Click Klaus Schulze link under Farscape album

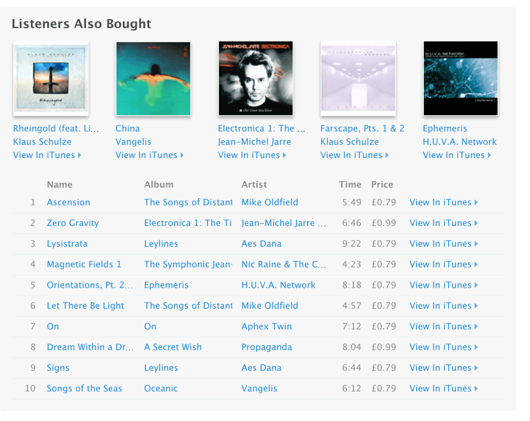[349, 142]
